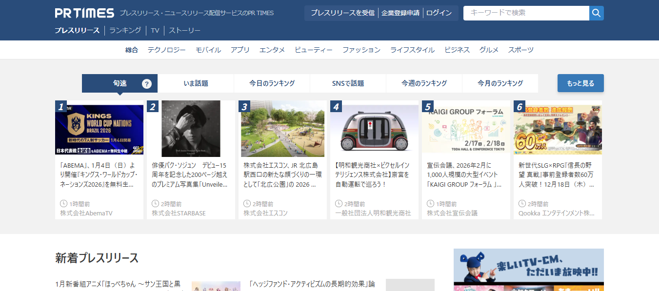Click the question mark icon beside 旬速
Screen dimensions: 659x291
[x=147, y=84]
